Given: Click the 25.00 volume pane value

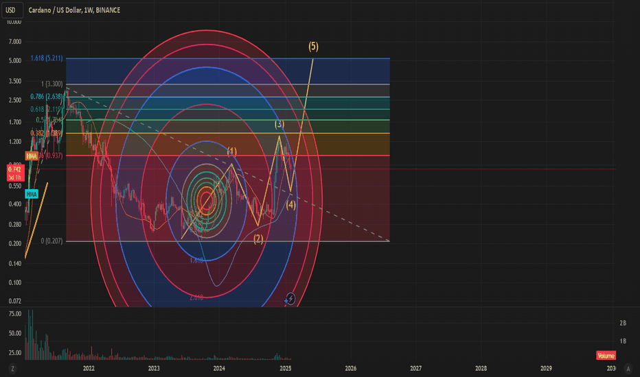Looking at the screenshot, I should [x=15, y=353].
